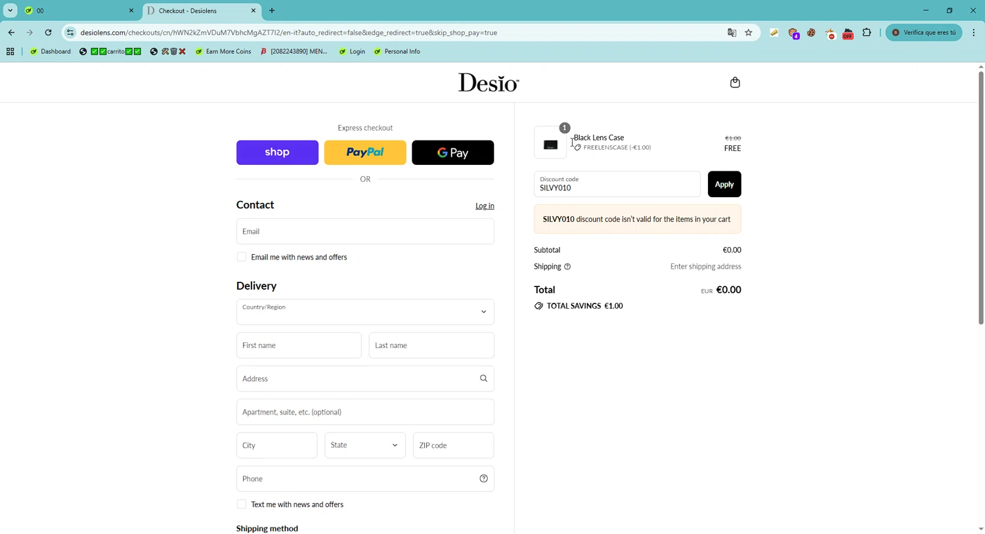Click into the City field

[277, 445]
